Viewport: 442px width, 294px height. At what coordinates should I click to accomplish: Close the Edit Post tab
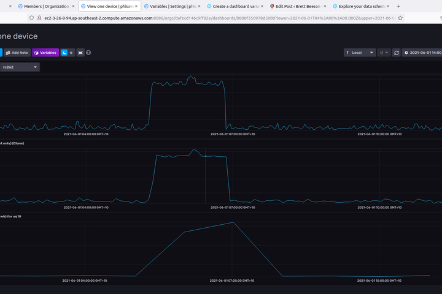[325, 6]
